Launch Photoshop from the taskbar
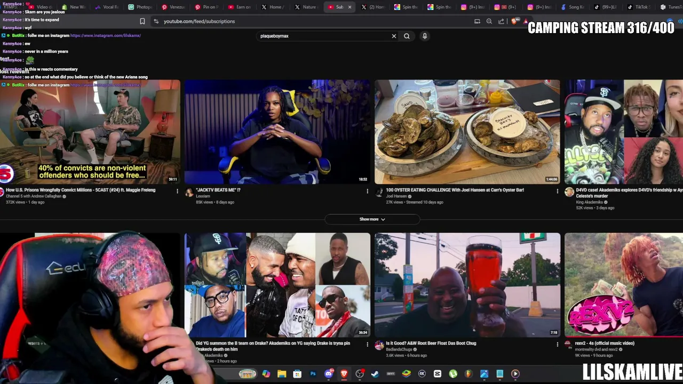683x384 pixels. point(313,374)
